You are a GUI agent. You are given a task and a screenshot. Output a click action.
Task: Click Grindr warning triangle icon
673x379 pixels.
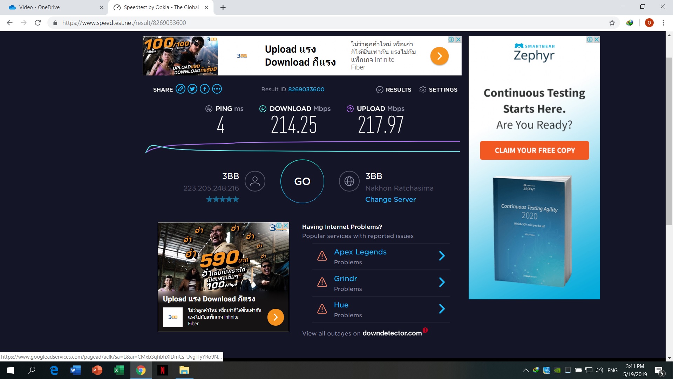pyautogui.click(x=322, y=282)
